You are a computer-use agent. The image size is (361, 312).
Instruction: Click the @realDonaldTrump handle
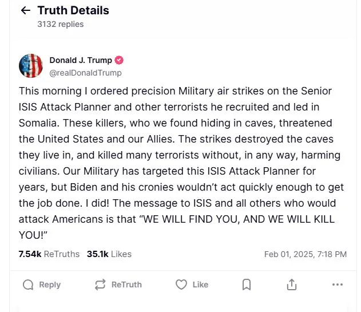[85, 73]
